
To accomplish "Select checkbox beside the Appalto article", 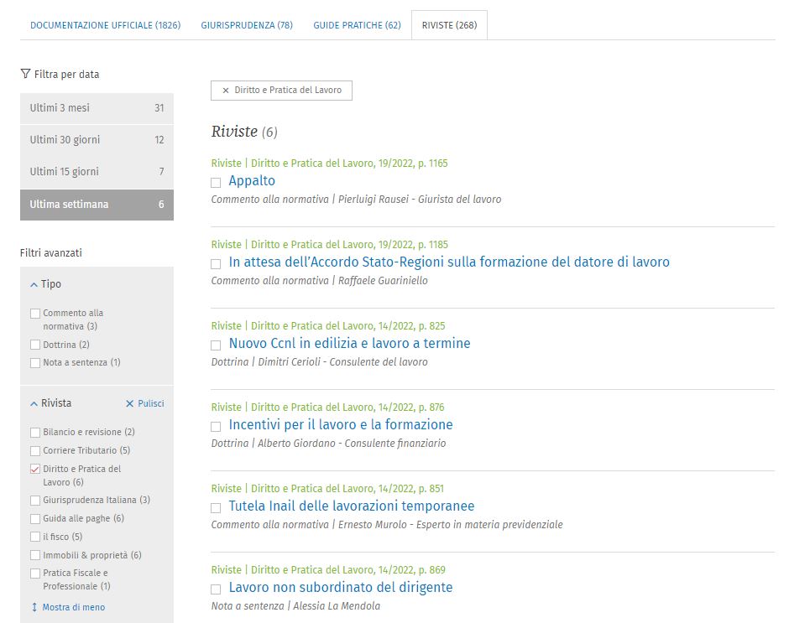I will [216, 182].
